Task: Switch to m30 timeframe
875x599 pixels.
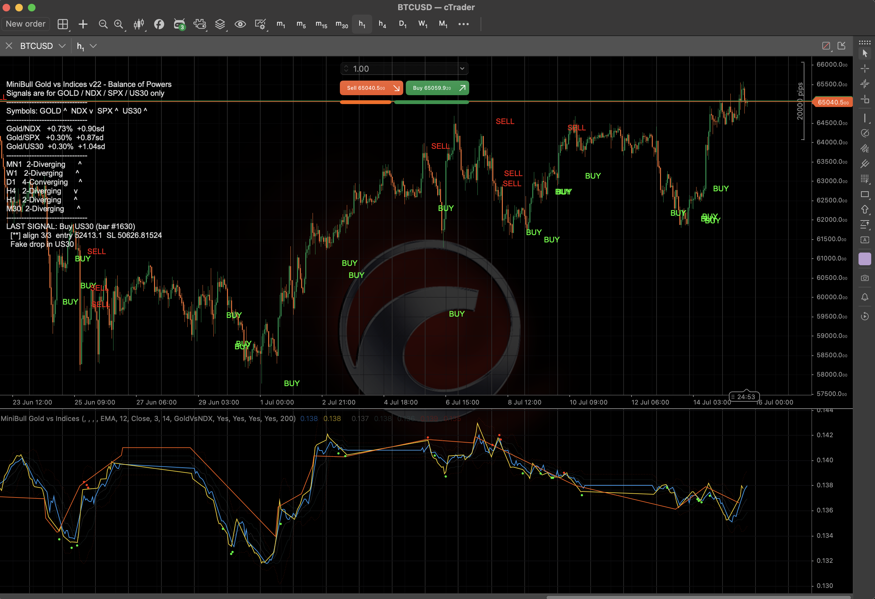Action: (341, 24)
